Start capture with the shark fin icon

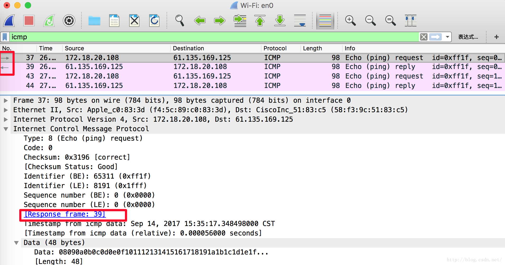pyautogui.click(x=9, y=21)
